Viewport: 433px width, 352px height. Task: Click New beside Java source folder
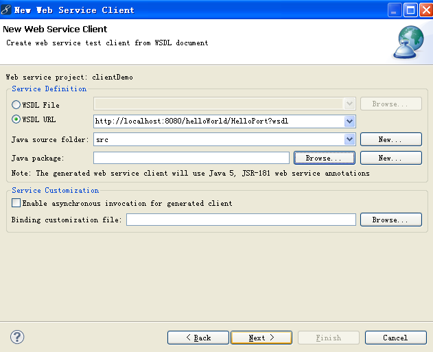point(390,139)
